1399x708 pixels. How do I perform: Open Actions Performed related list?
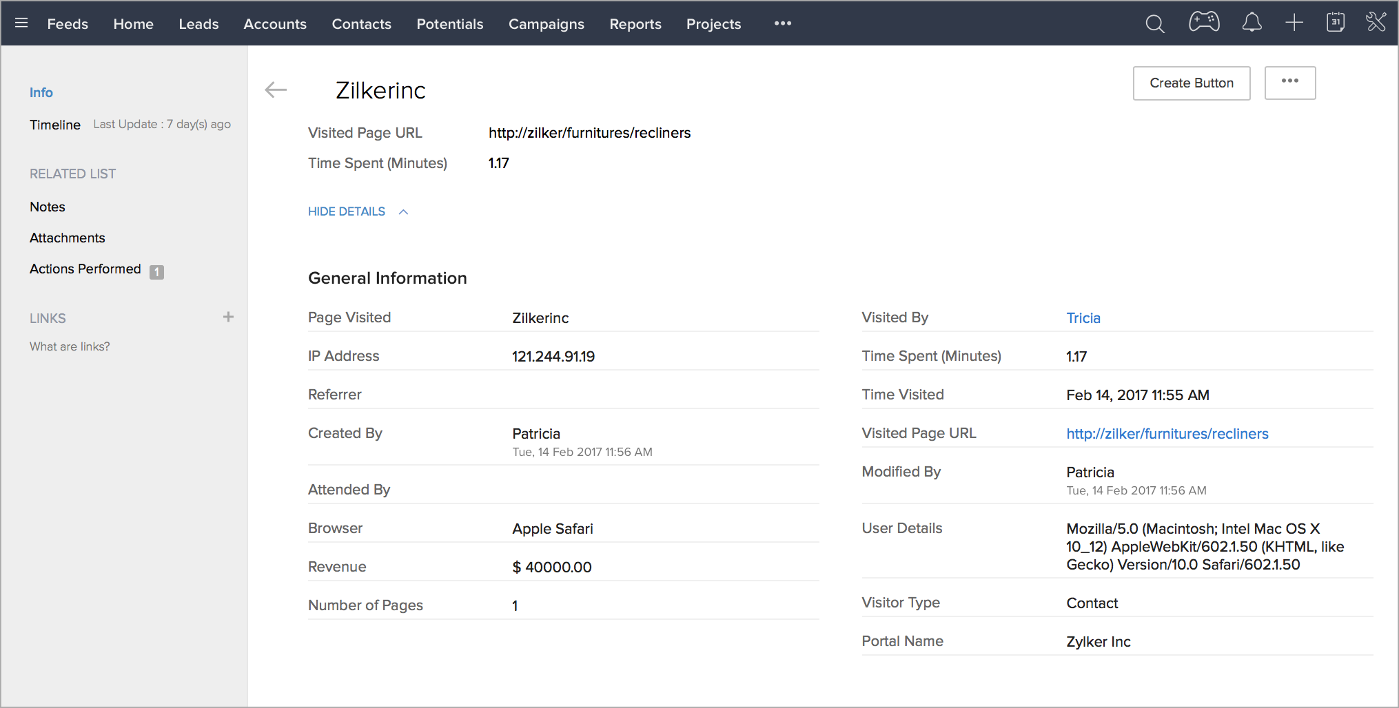point(85,269)
